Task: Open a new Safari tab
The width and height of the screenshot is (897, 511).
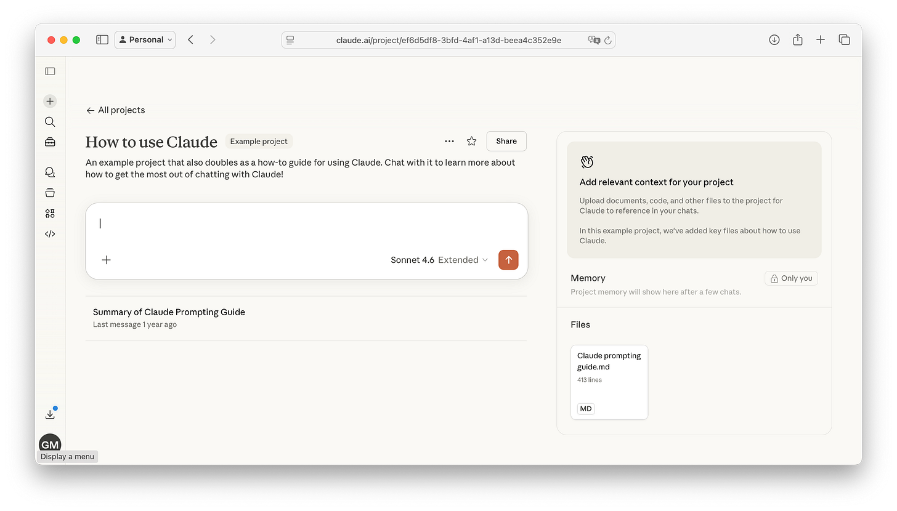Action: pyautogui.click(x=821, y=39)
